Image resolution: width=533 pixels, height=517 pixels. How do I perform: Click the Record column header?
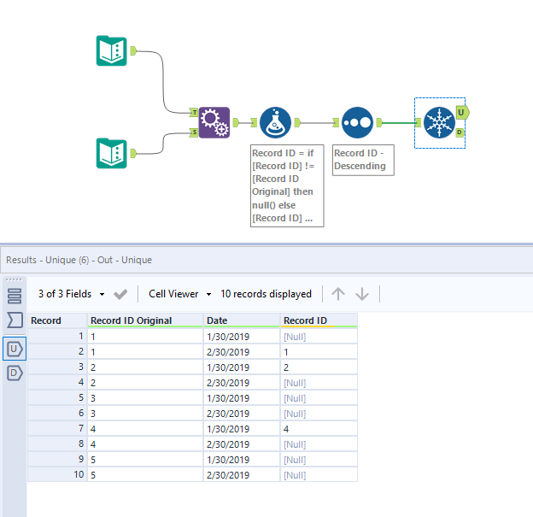57,320
